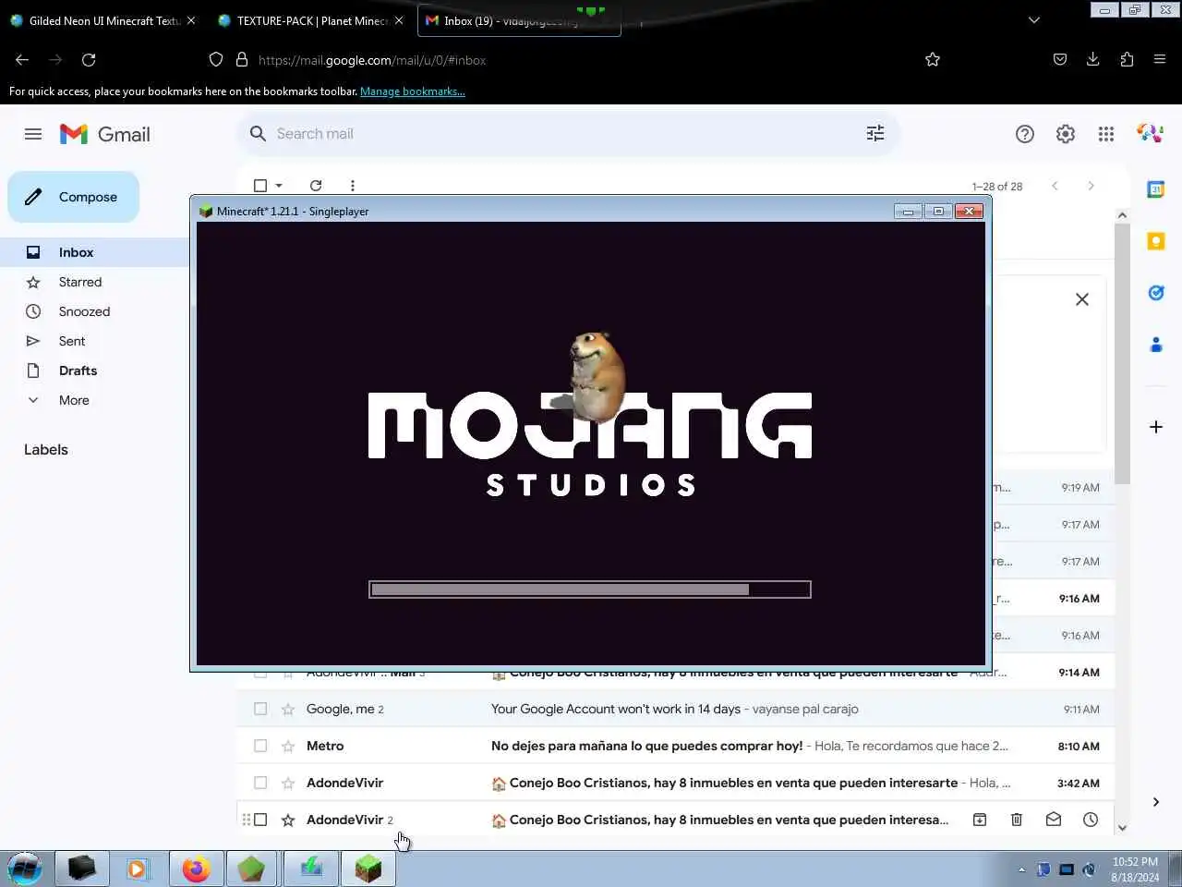Open Firefox extensions puzzle icon
This screenshot has width=1182, height=887.
coord(1127,60)
